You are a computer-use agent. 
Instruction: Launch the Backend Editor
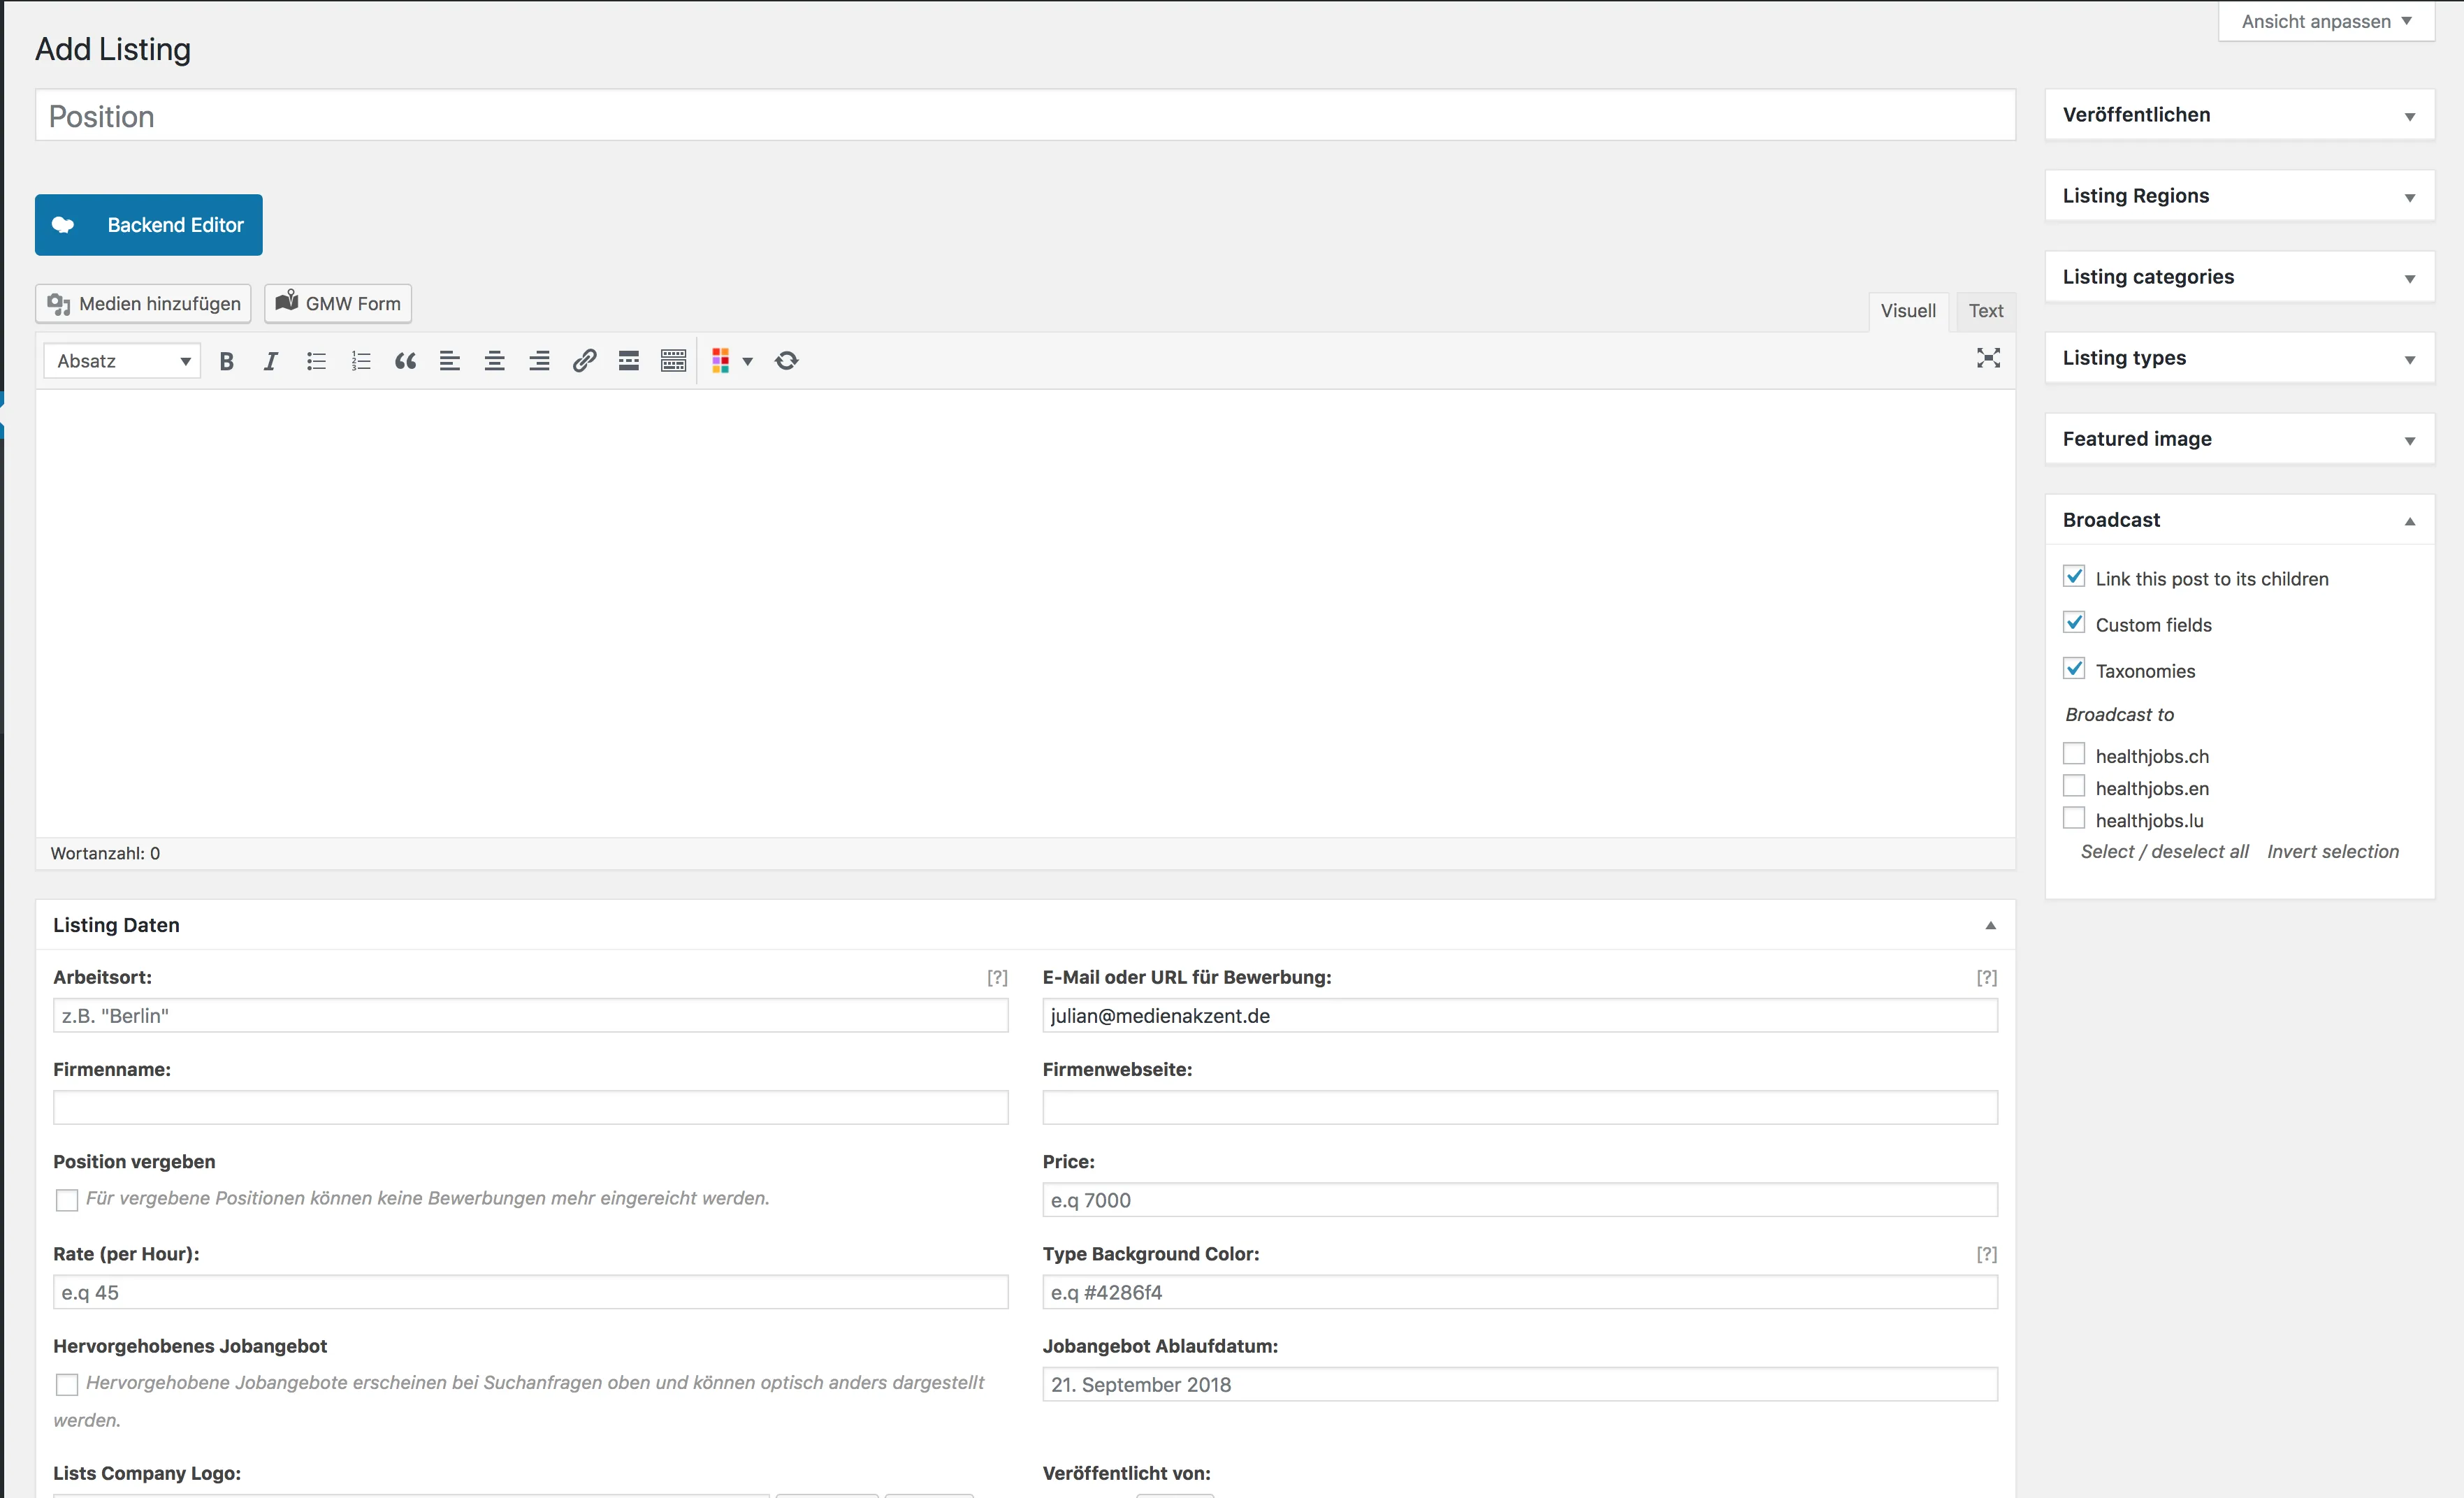click(x=149, y=225)
